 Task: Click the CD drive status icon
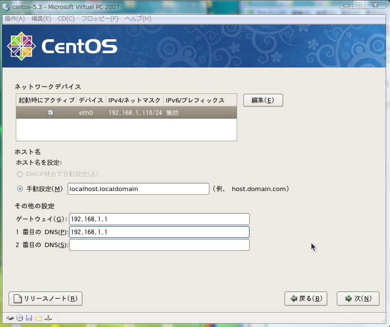click(20, 318)
